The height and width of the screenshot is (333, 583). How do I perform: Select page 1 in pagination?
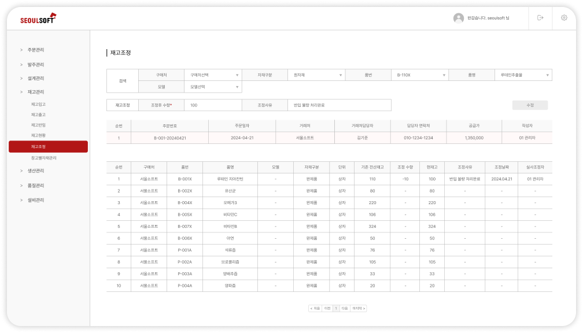point(336,309)
